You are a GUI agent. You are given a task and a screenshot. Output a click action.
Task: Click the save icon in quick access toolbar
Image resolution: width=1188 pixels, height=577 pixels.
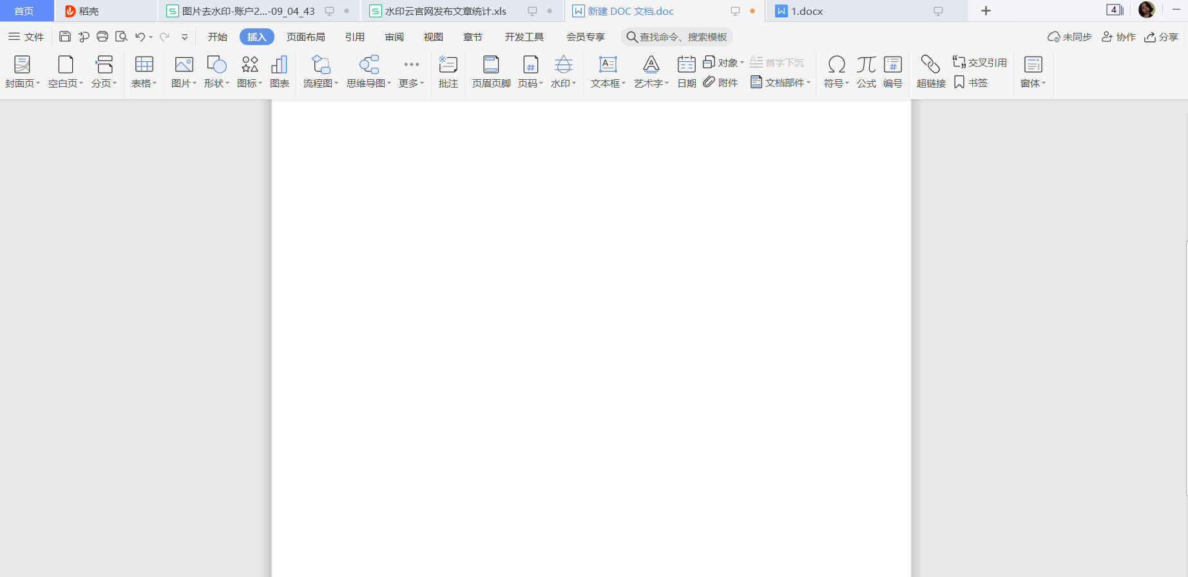point(65,37)
